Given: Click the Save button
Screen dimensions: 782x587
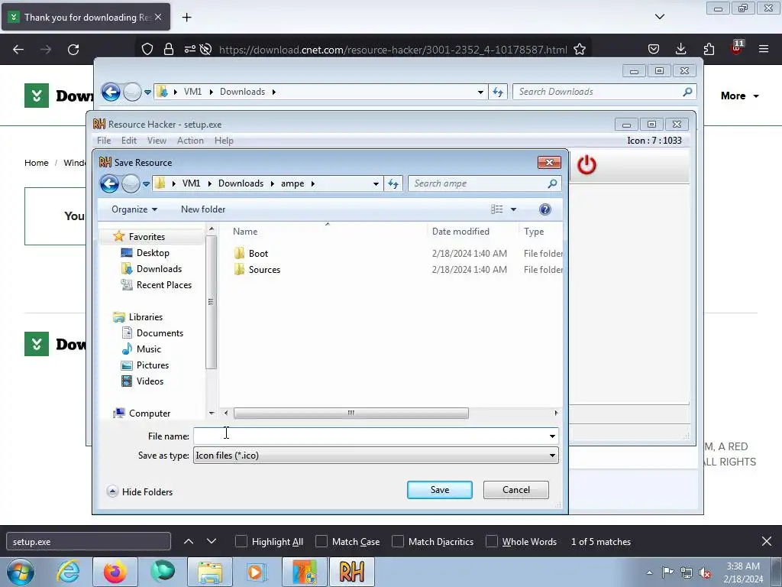Looking at the screenshot, I should point(439,490).
